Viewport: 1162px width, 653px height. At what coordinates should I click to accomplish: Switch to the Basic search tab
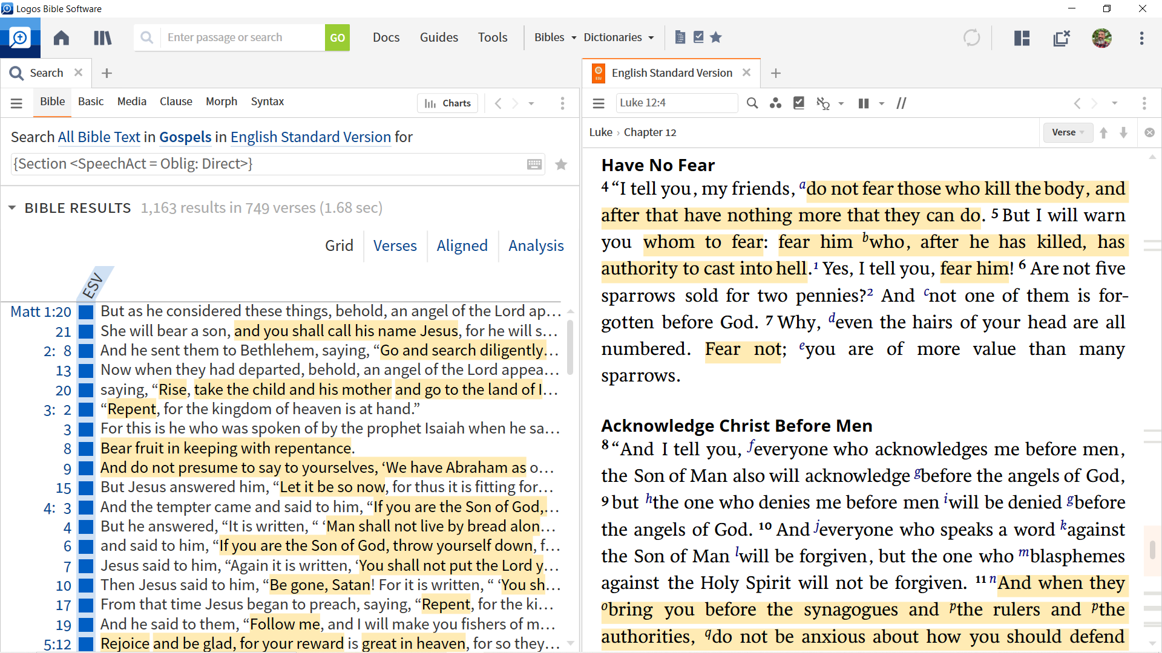point(91,102)
